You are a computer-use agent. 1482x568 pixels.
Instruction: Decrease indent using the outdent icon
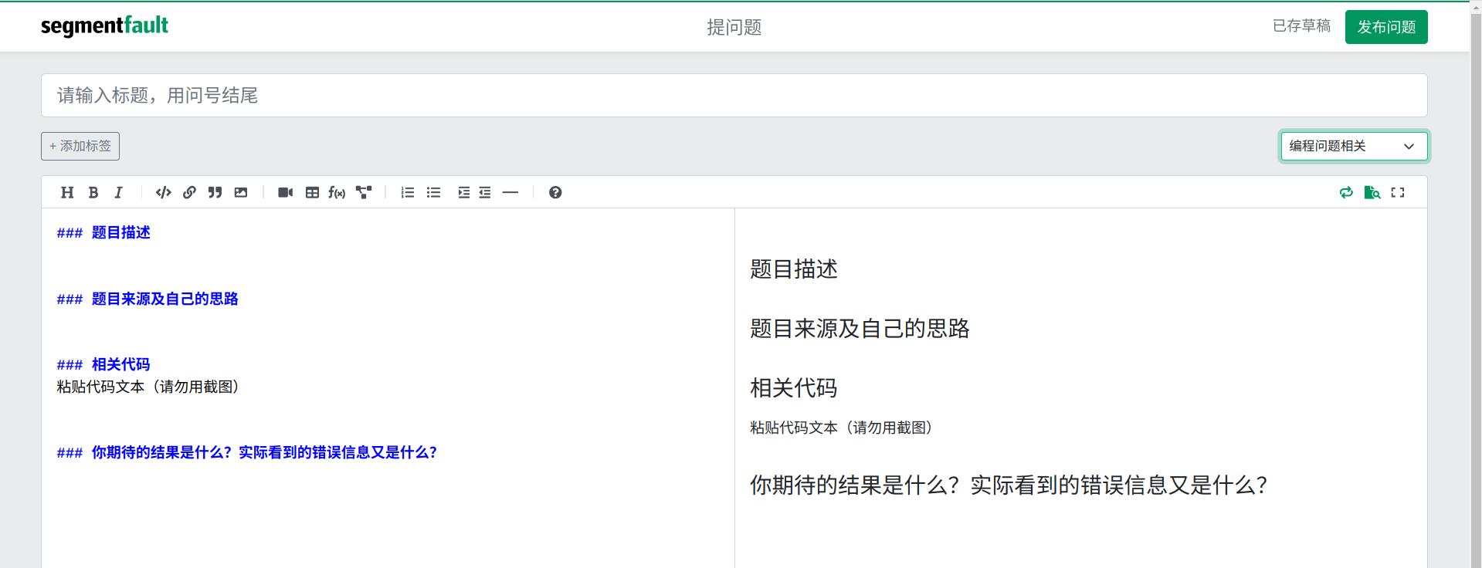pos(485,192)
